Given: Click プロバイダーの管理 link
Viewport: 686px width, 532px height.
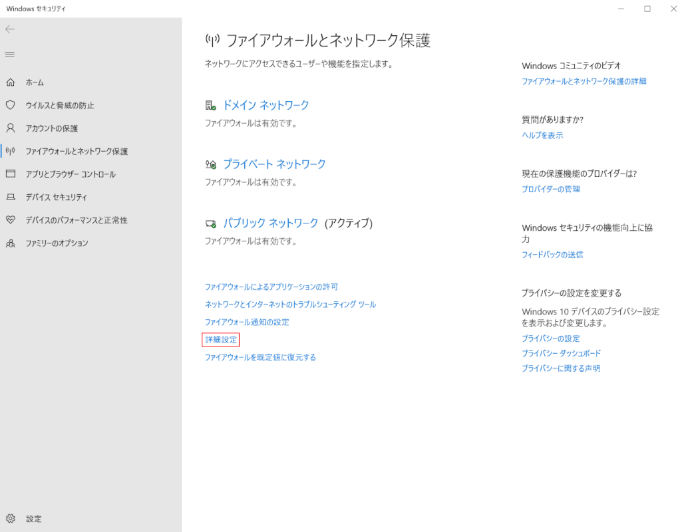Looking at the screenshot, I should tap(551, 190).
